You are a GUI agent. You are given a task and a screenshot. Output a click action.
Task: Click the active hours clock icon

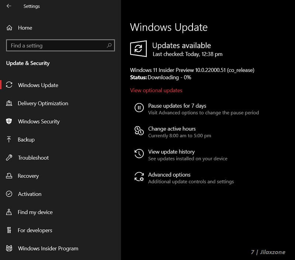(139, 131)
